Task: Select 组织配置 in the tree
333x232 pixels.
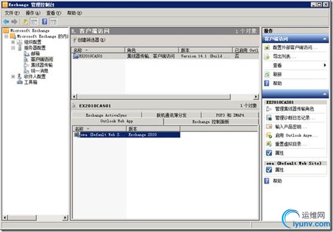Action: [x=32, y=42]
